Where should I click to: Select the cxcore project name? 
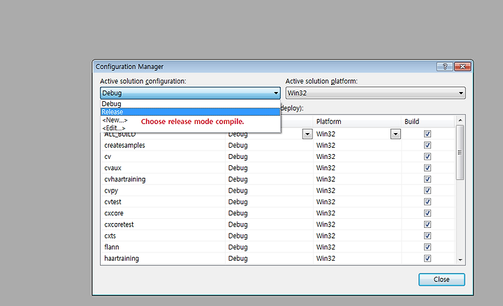point(114,213)
